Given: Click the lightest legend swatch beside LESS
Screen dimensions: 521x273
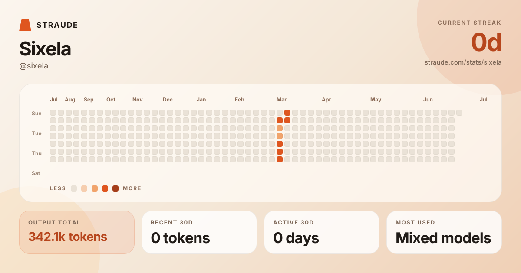Looking at the screenshot, I should (x=74, y=188).
